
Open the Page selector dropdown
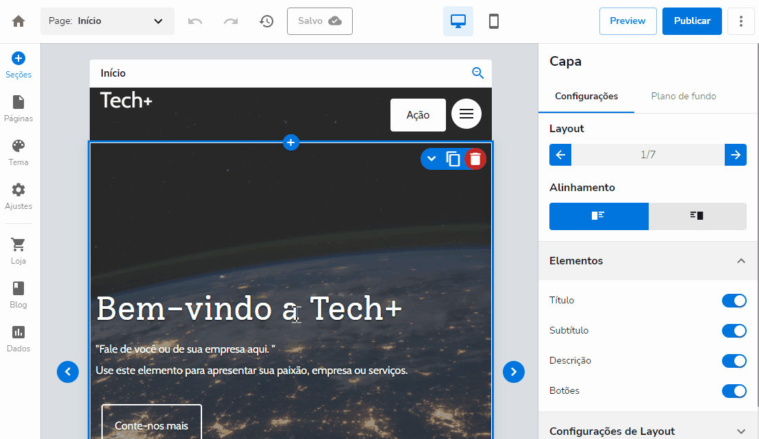108,21
